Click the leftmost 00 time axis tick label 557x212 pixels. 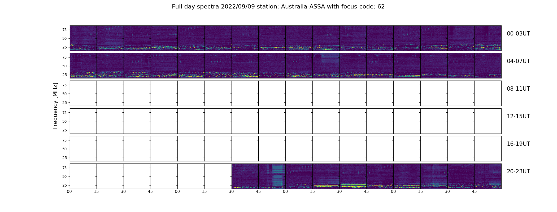coord(69,192)
